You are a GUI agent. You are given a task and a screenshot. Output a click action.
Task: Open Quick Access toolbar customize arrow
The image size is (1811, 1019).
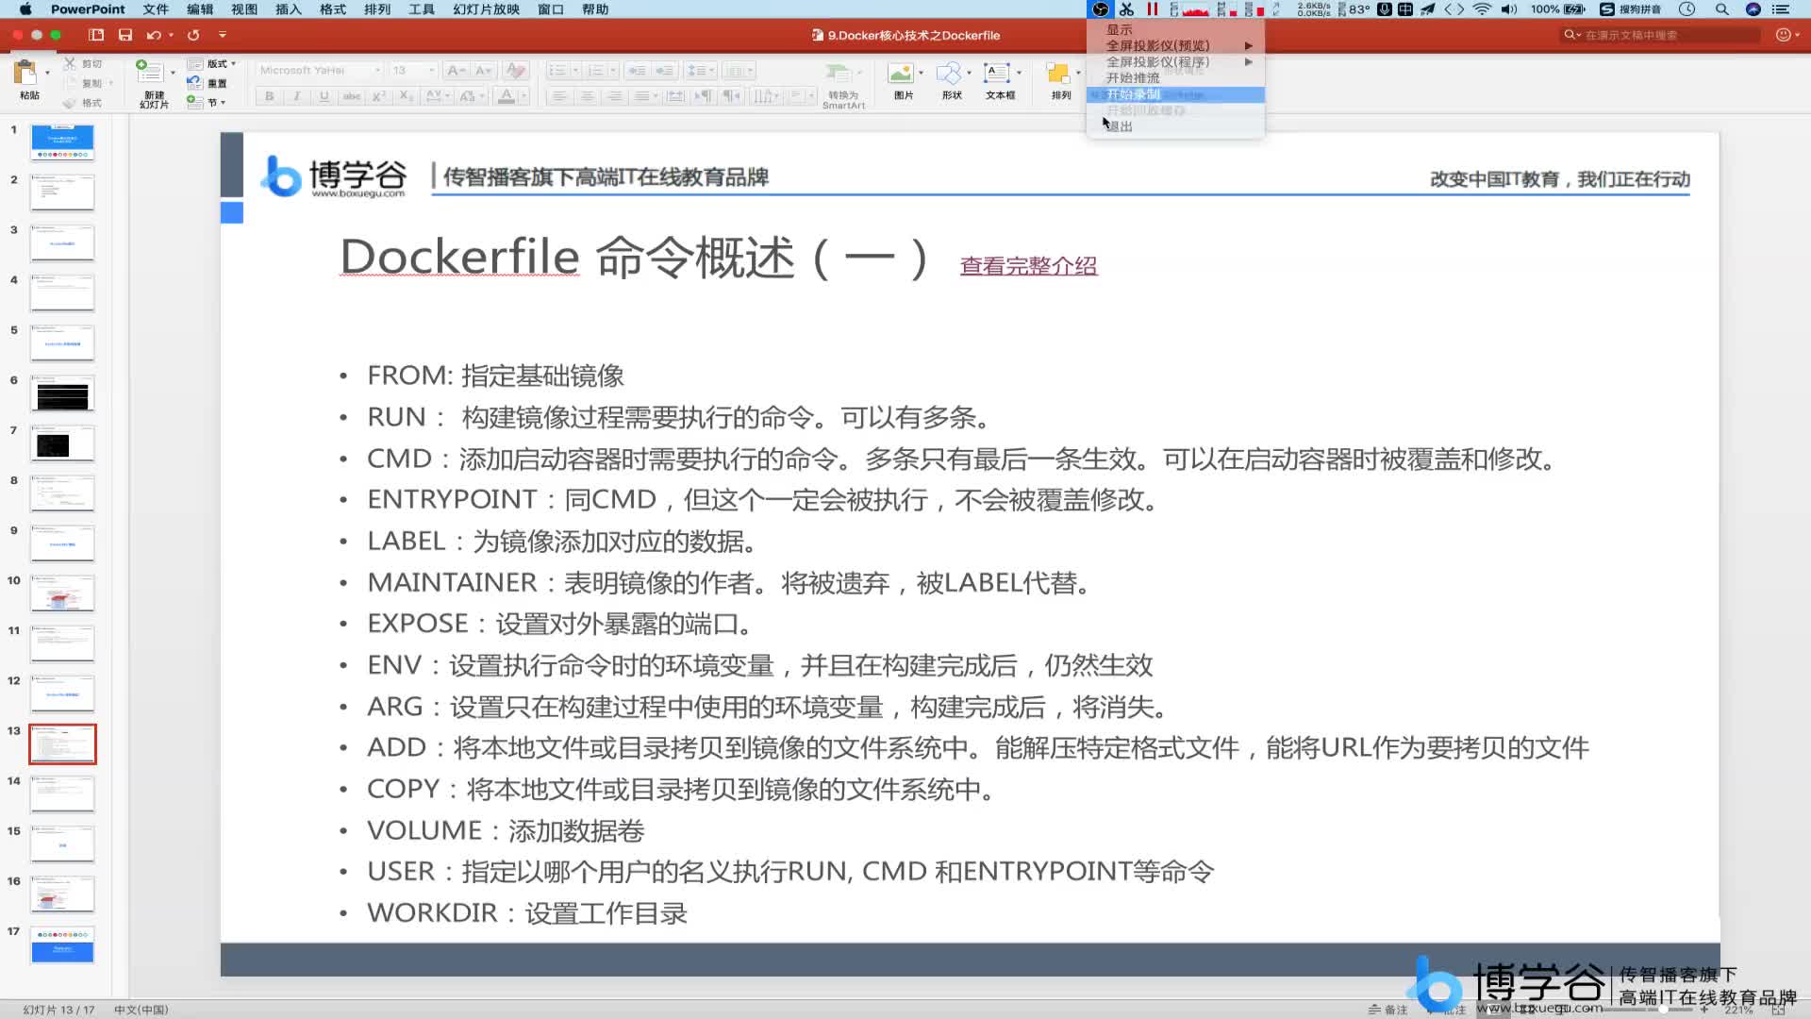coord(223,35)
